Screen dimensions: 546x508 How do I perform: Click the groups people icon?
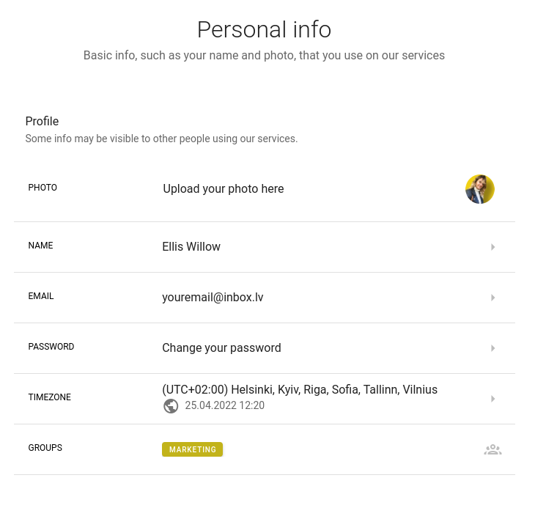tap(492, 449)
